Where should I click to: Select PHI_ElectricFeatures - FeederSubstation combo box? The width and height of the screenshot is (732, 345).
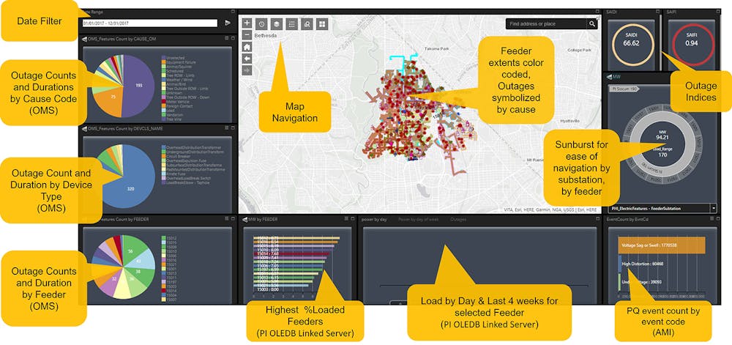click(x=662, y=208)
